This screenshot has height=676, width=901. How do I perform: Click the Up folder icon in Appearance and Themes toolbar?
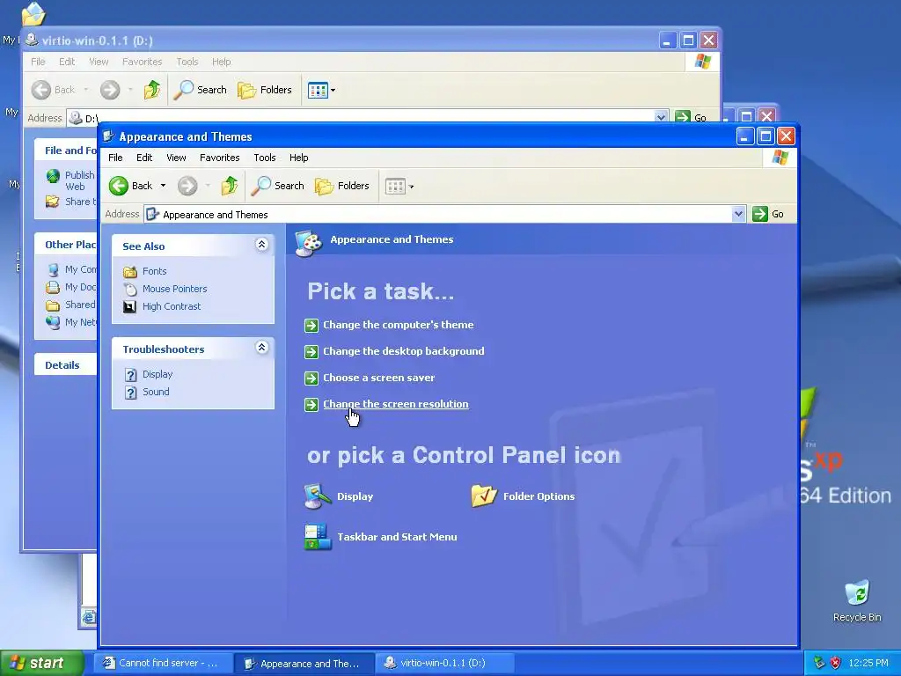230,186
